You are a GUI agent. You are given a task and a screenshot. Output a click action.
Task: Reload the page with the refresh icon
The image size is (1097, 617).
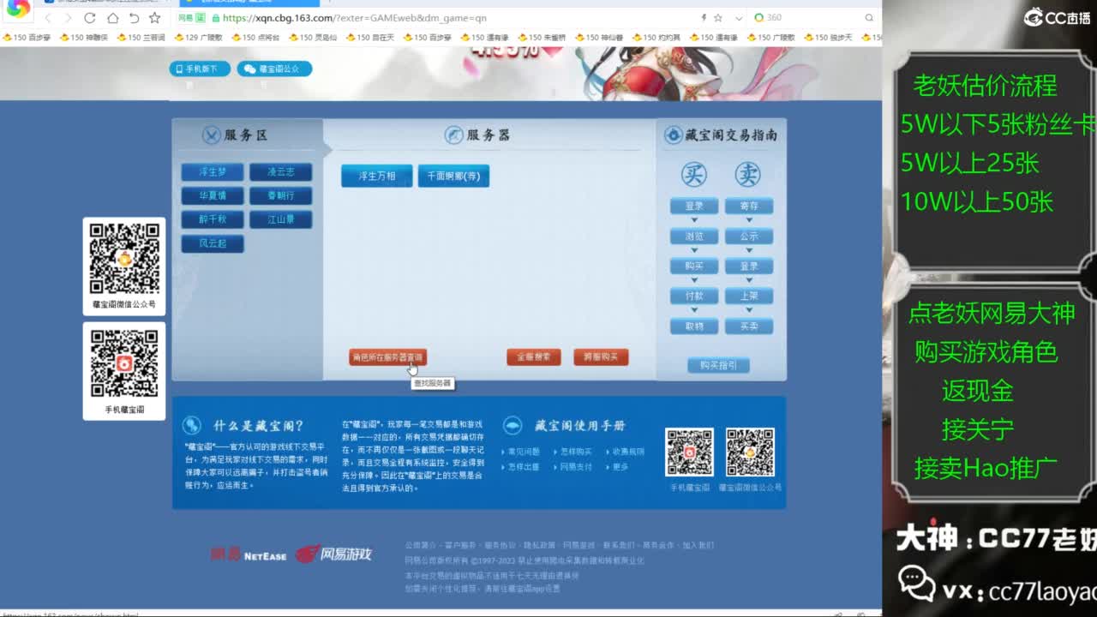click(90, 18)
